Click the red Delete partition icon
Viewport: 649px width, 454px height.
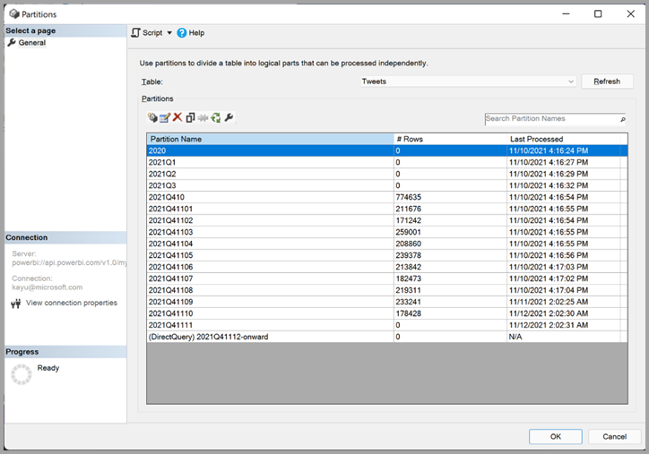(x=177, y=117)
